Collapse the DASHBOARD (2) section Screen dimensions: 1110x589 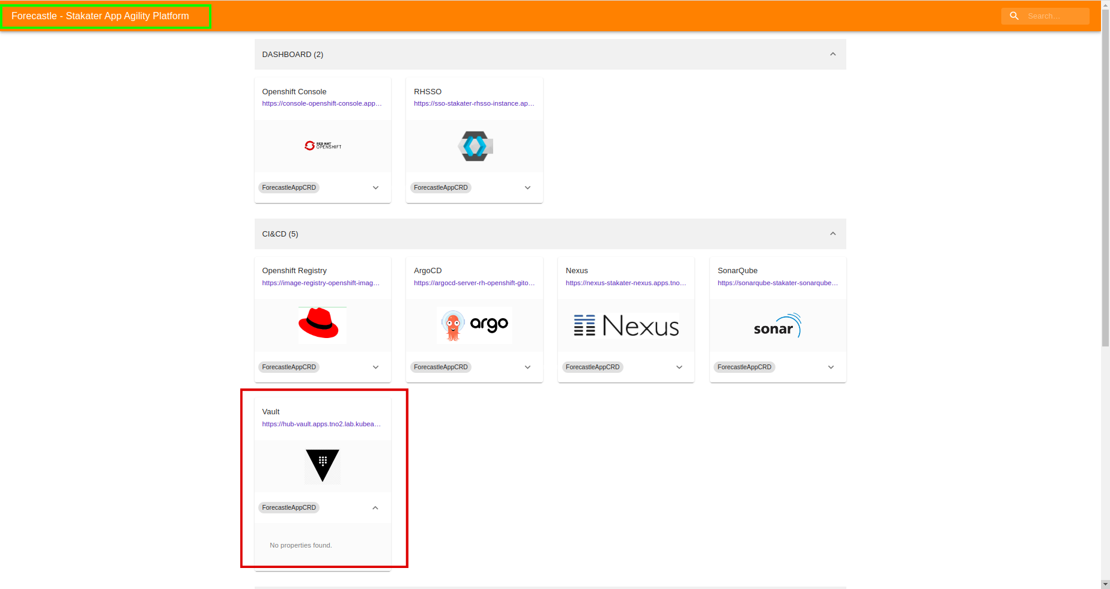(832, 55)
